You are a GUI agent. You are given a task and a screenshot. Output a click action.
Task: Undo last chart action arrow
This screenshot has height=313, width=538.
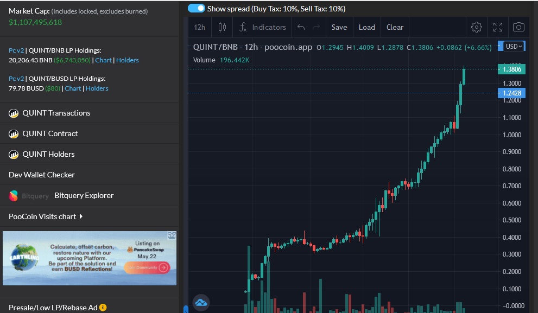301,28
